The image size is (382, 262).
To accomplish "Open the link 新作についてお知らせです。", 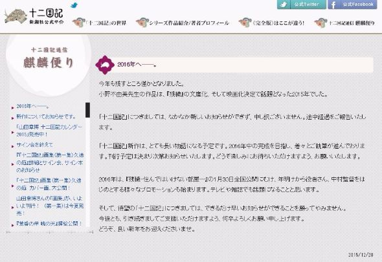I will [46, 116].
